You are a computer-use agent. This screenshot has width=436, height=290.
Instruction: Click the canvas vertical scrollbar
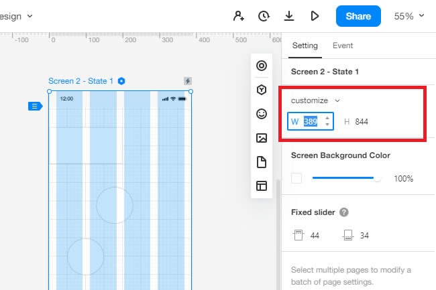[x=278, y=234]
